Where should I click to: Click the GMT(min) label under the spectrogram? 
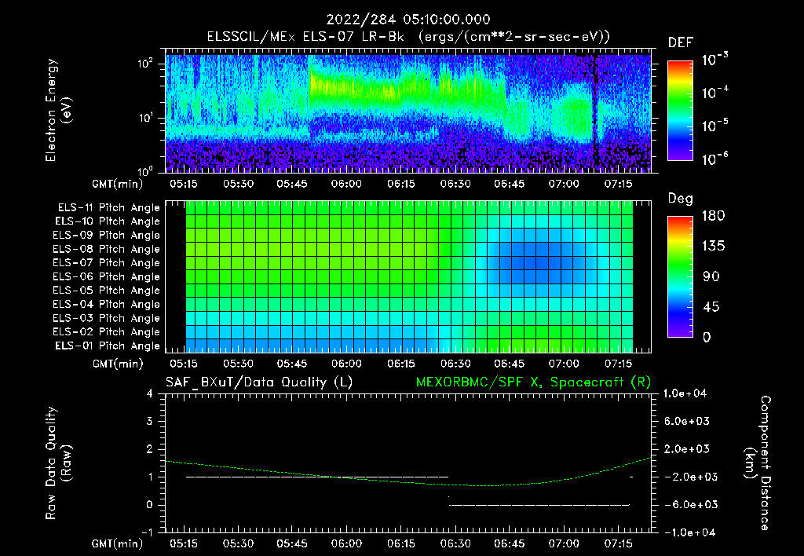pos(118,184)
